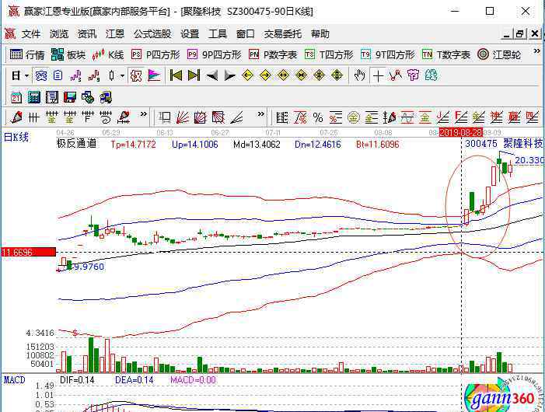545x412 pixels.
Task: Open the 浏览 menu
Action: (x=59, y=34)
